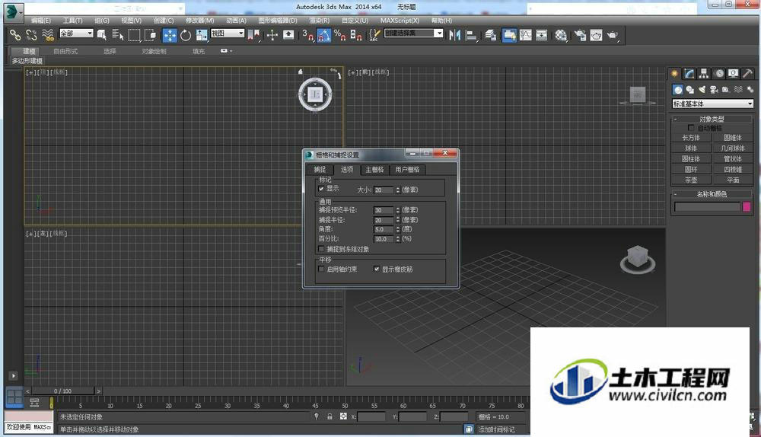Click the 茶壶 create button
This screenshot has height=437, width=761.
pyautogui.click(x=691, y=180)
